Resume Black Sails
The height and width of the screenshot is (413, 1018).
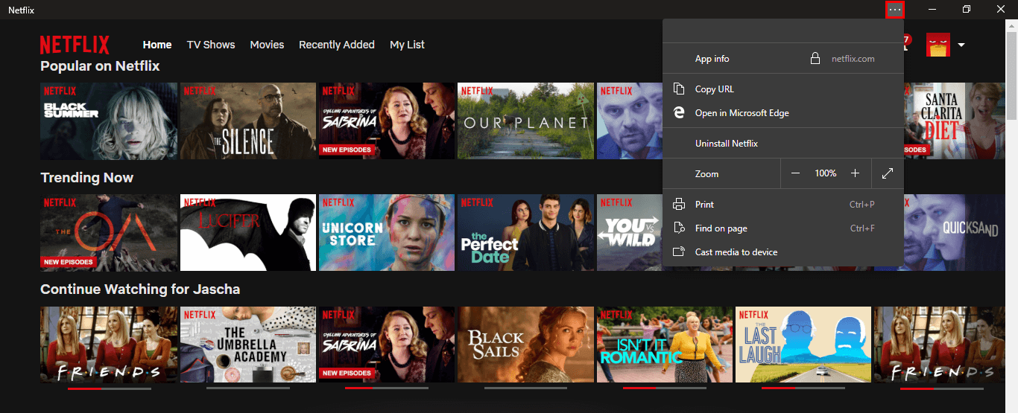tap(525, 345)
